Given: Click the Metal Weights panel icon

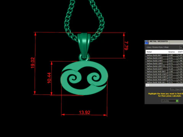Looking at the screenshot, I should pos(146,42).
